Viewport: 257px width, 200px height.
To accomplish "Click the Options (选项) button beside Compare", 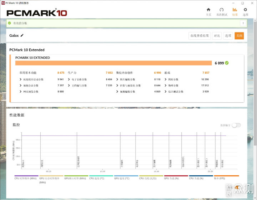I will click(228, 36).
